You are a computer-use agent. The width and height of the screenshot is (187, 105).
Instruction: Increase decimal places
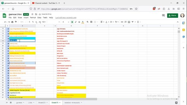(x=40, y=22)
